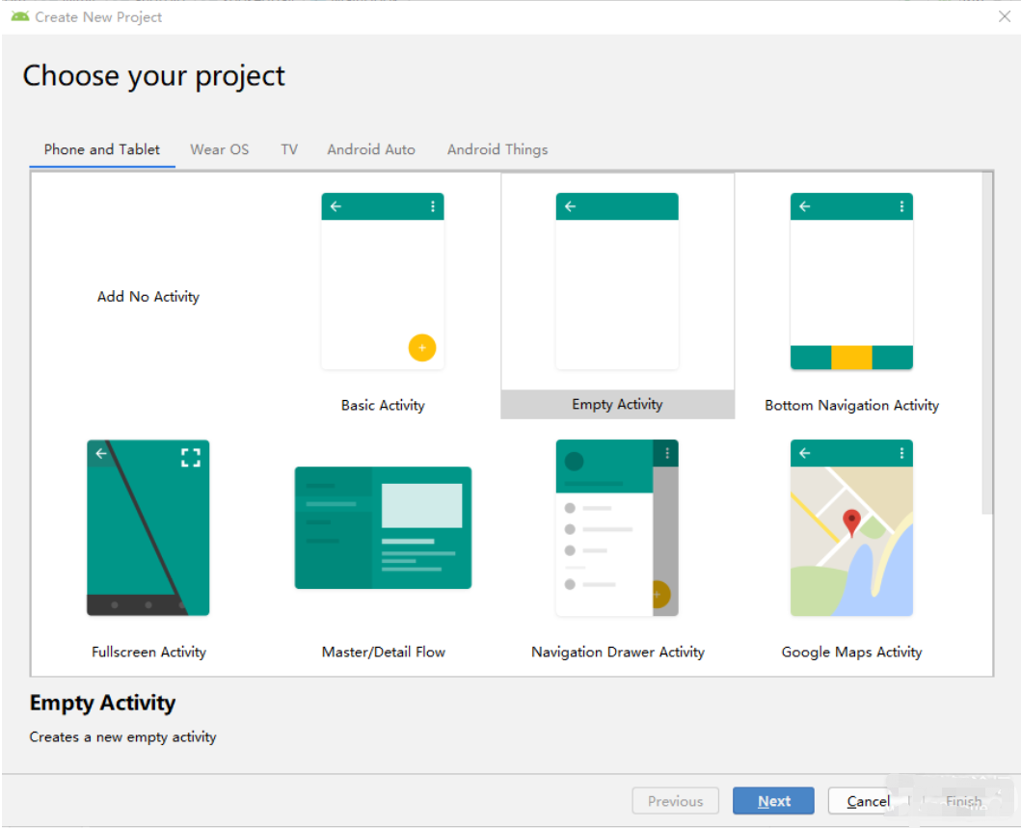The width and height of the screenshot is (1021, 828).
Task: Select the Google Maps Activity thumbnail
Action: click(x=851, y=528)
